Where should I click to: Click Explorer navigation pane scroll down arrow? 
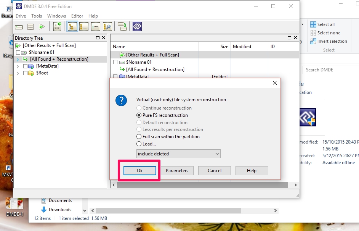[85, 211]
